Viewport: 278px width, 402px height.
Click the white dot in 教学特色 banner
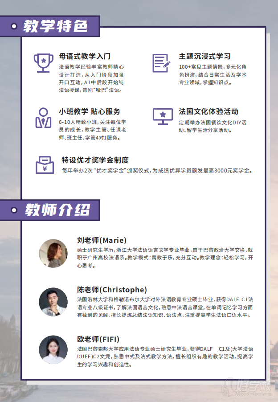point(15,26)
